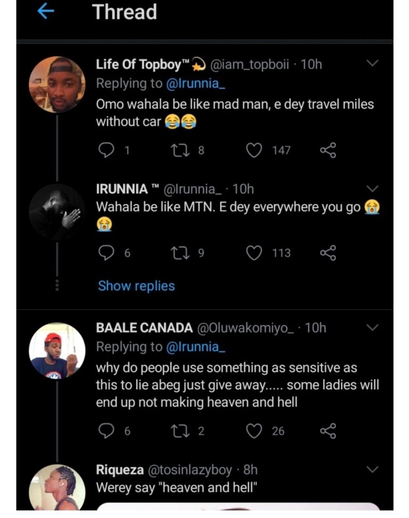Image resolution: width=409 pixels, height=518 pixels.
Task: Share BAALE CANADA's tweet
Action: tap(328, 431)
